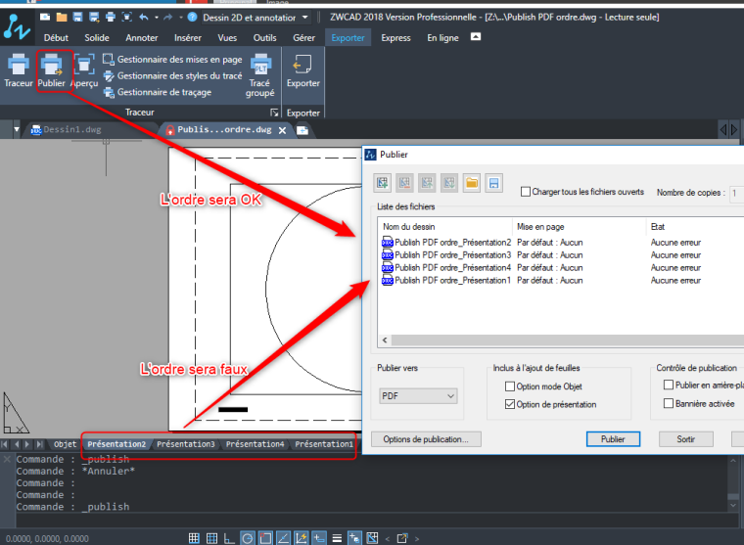Toggle object snap tracking in status bar
This screenshot has width=744, height=545.
coord(283,538)
